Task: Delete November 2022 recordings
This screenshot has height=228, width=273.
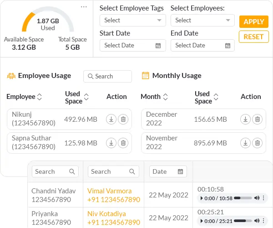Action: coord(258,143)
